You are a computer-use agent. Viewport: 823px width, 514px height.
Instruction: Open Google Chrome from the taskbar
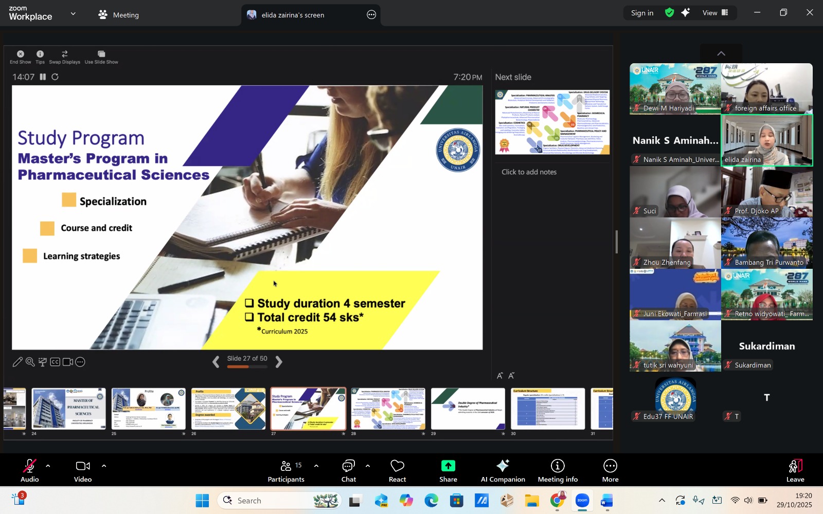point(557,500)
